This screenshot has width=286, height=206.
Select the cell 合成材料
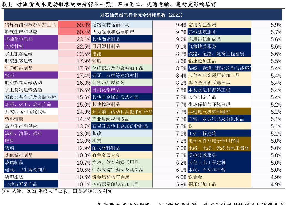[x=31, y=47]
